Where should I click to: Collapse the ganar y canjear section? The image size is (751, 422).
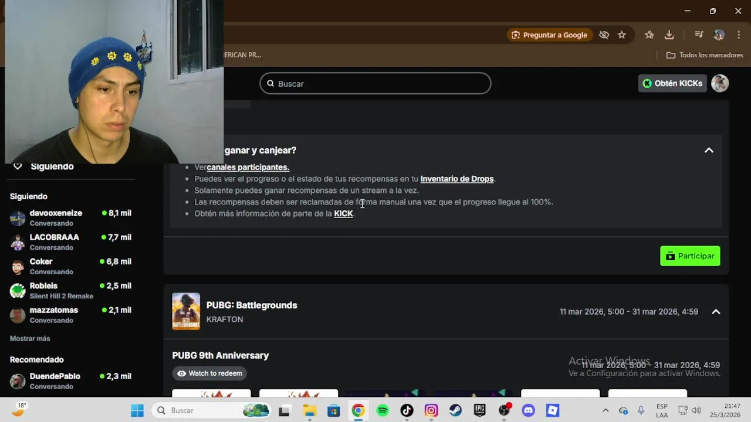point(709,151)
